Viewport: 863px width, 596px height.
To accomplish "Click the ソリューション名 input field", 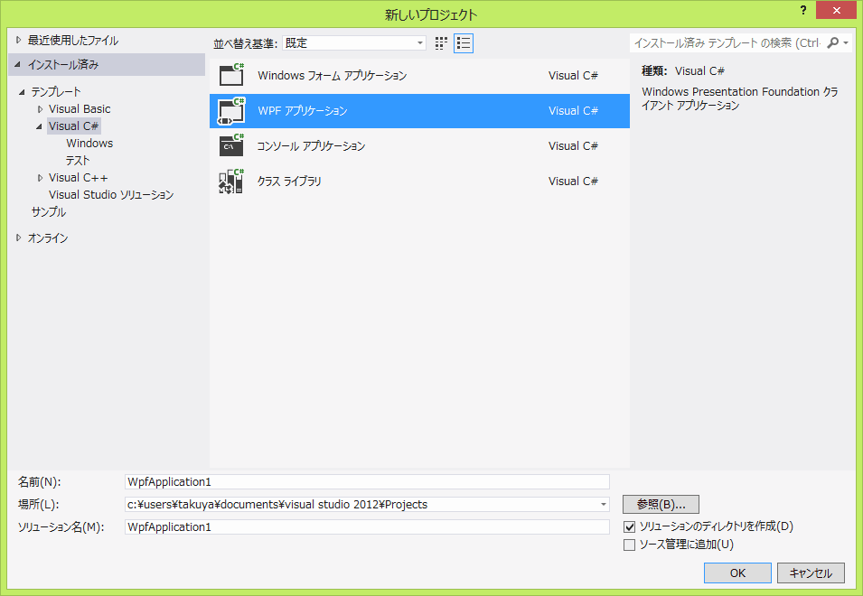I will [367, 526].
